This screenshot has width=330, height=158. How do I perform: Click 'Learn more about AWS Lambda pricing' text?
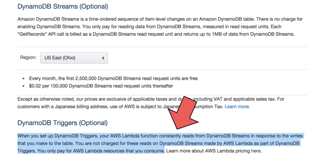(x=208, y=151)
